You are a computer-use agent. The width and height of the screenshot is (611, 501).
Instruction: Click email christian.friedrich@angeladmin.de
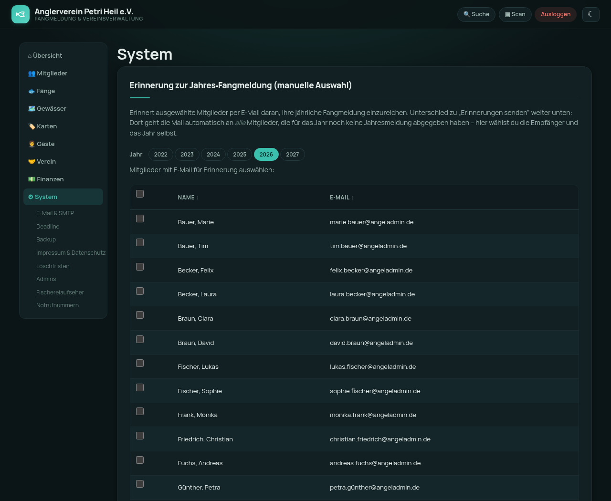pyautogui.click(x=380, y=439)
